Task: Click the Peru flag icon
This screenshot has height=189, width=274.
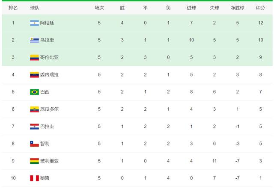Action: click(x=35, y=178)
